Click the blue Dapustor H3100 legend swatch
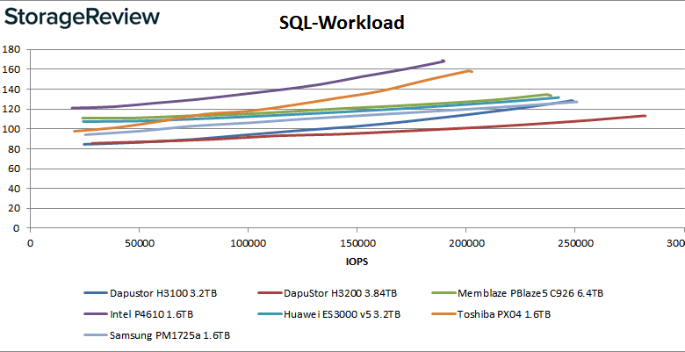Screen dimensions: 685x352 point(95,293)
